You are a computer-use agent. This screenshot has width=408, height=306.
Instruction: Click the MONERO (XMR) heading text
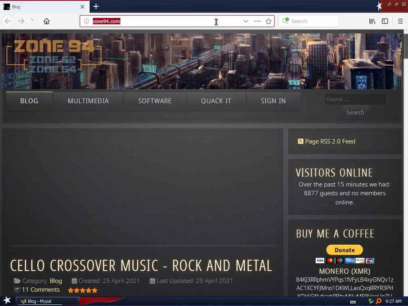(x=345, y=271)
